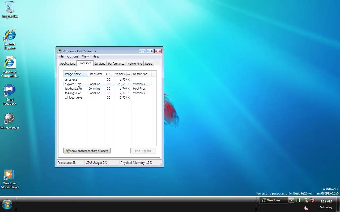
Task: Click the CPU Usage: 0% status entry
Action: tap(96, 163)
